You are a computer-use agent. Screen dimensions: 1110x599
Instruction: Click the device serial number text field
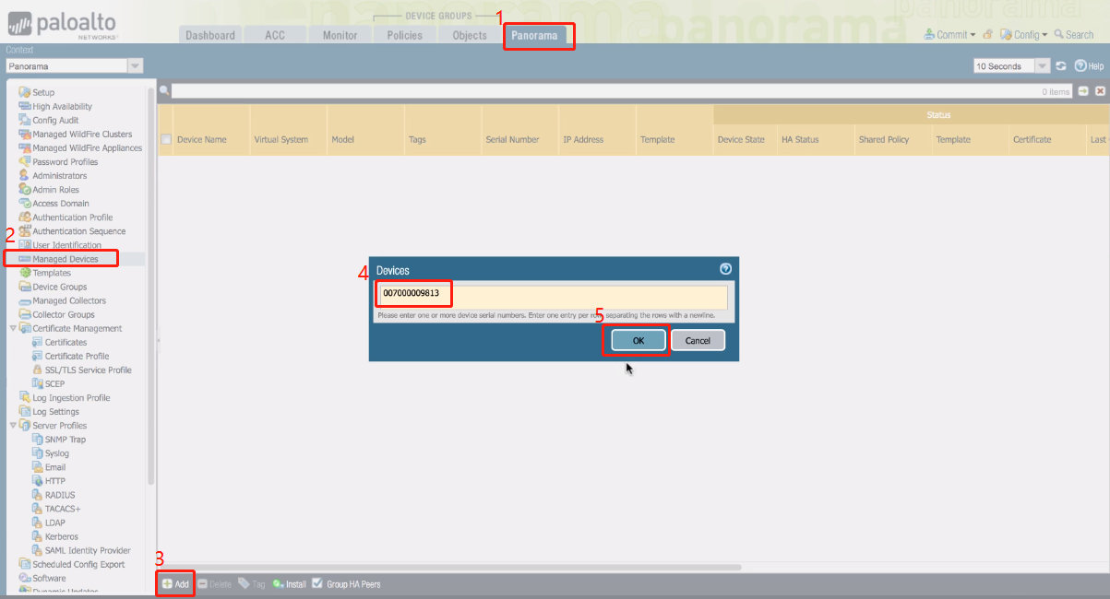pyautogui.click(x=551, y=297)
